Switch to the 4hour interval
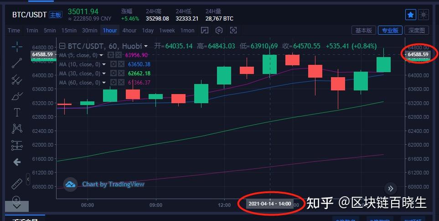 click(x=129, y=30)
